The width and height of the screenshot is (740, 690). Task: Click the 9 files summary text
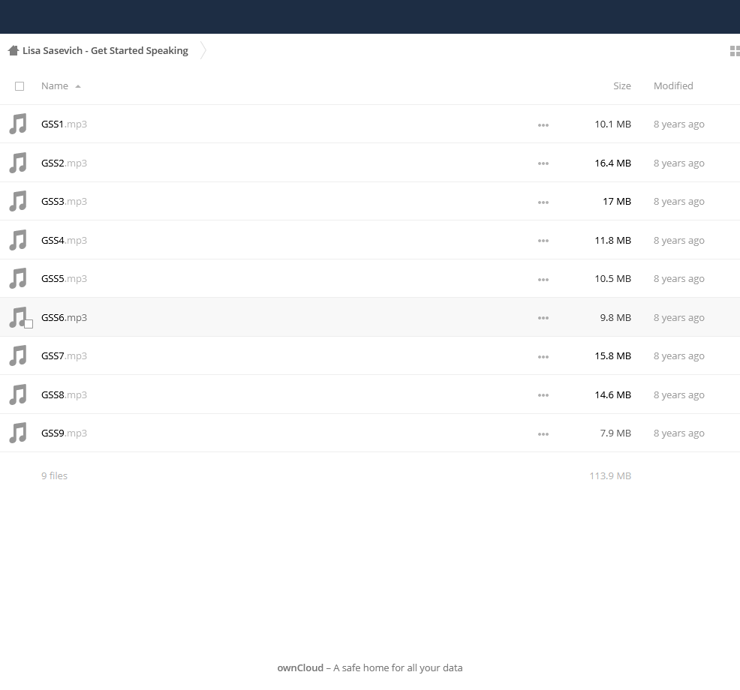click(54, 476)
